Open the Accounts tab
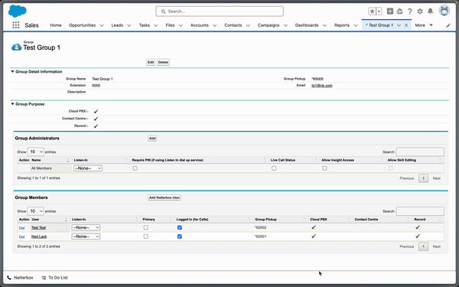 click(x=200, y=25)
